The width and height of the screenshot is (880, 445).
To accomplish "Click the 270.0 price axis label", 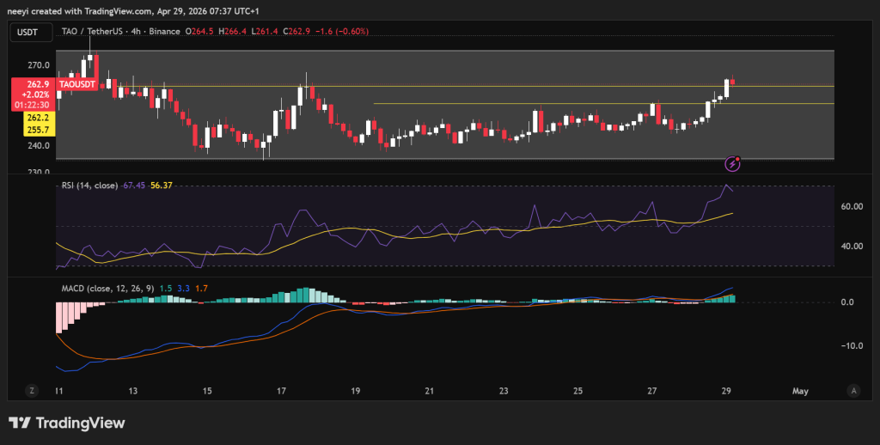I will [39, 65].
